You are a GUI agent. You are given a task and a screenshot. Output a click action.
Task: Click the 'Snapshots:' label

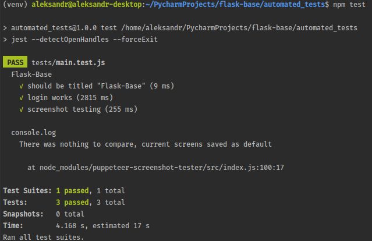[x=23, y=214]
